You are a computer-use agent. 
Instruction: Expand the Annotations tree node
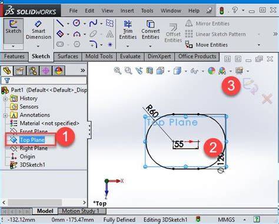(5, 116)
